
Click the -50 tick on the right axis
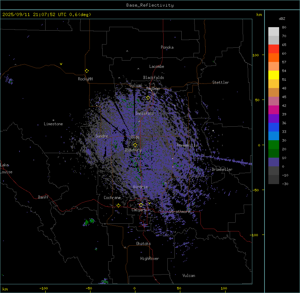255,190
